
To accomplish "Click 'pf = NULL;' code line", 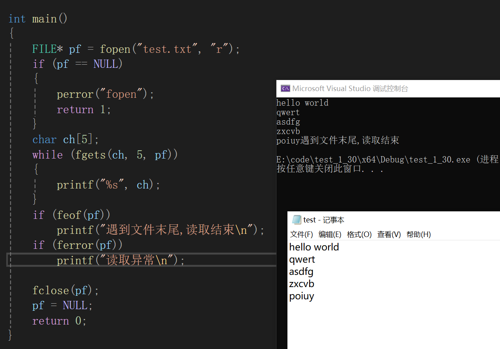I will (62, 306).
